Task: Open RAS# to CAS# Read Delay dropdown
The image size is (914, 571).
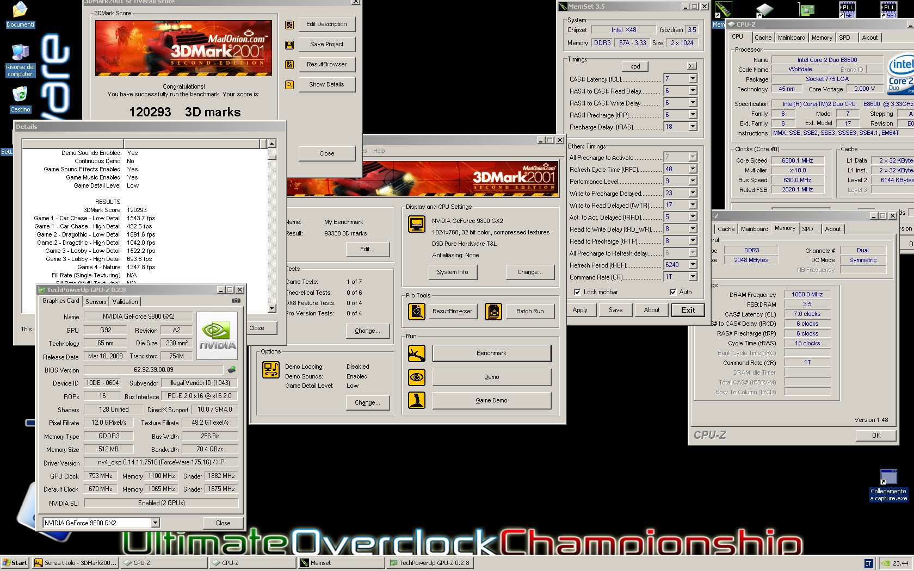Action: click(693, 91)
